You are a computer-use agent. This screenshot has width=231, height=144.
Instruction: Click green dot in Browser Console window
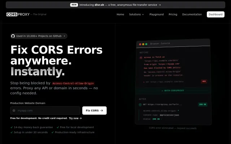coord(146,44)
